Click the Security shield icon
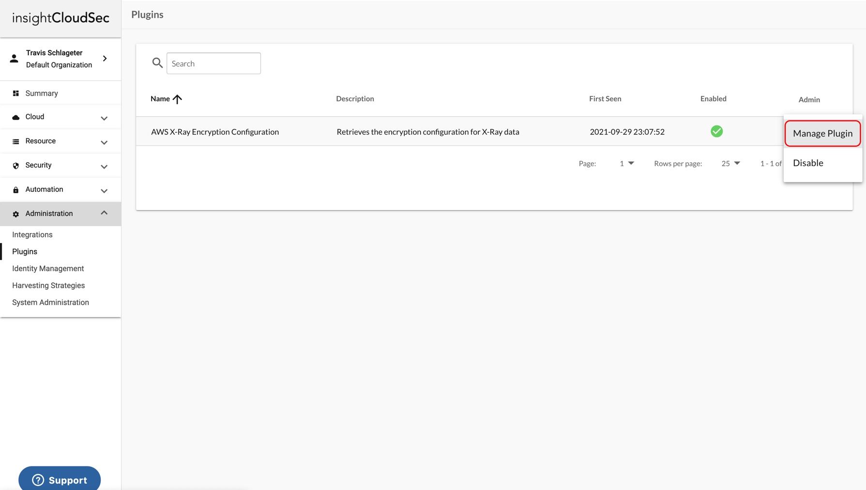 click(16, 166)
